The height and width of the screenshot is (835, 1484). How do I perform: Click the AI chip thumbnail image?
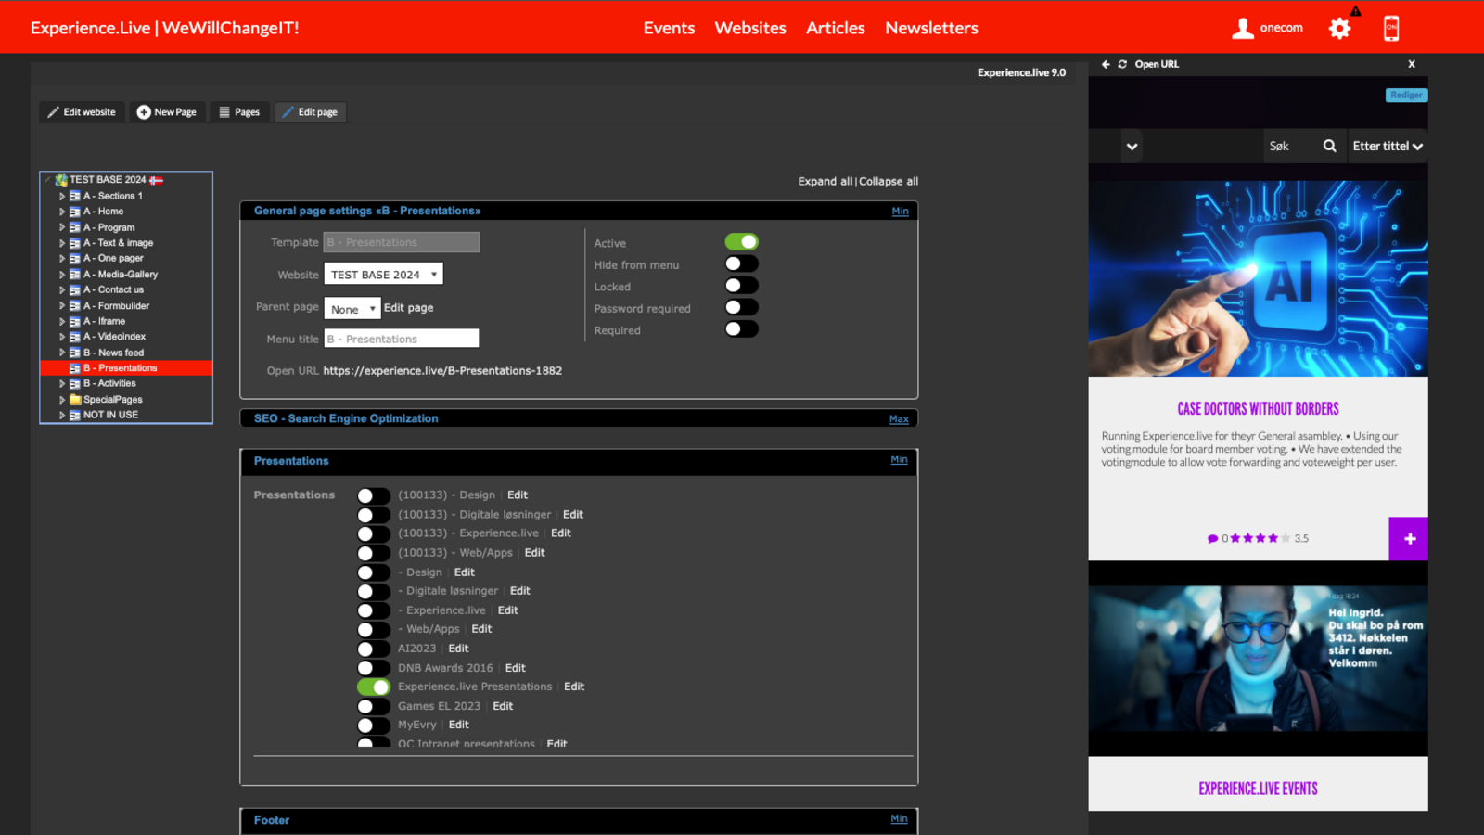1258,278
